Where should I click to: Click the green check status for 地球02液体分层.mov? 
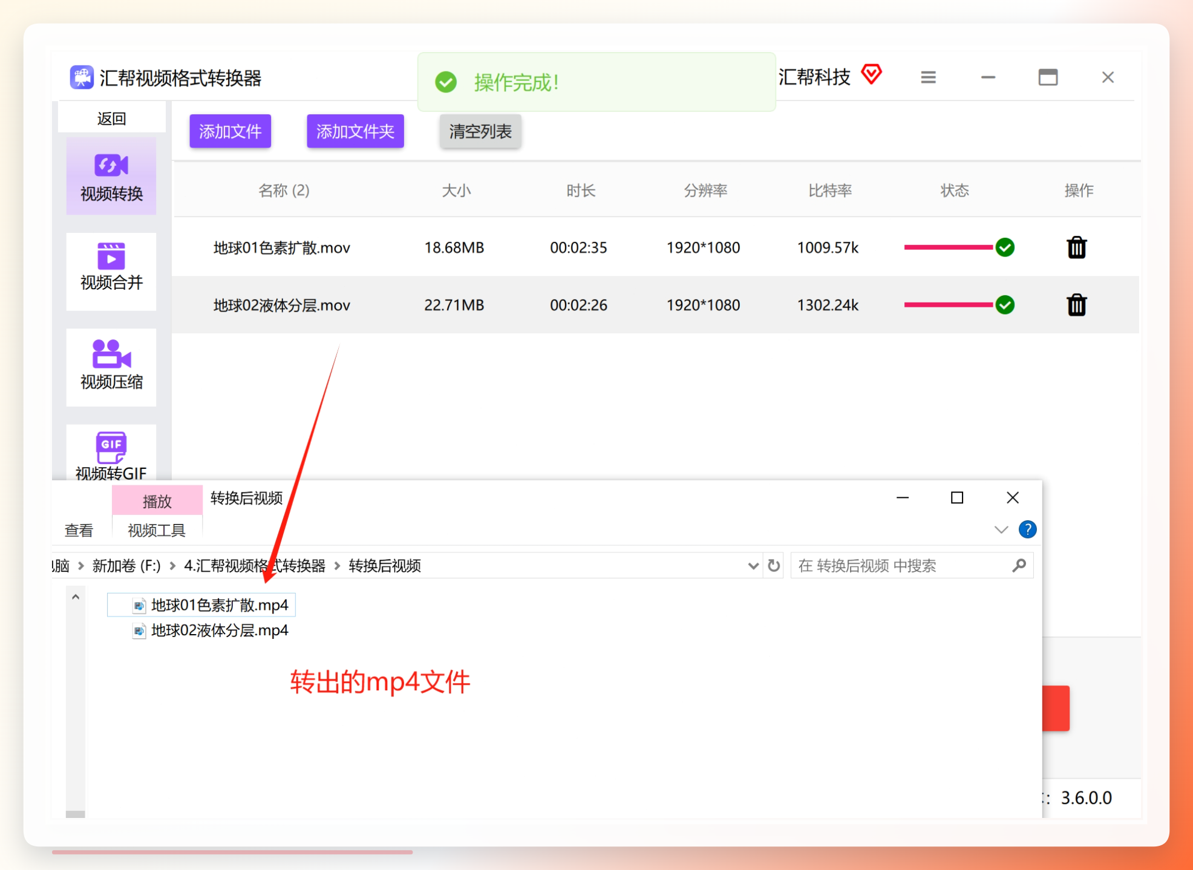(x=1005, y=305)
